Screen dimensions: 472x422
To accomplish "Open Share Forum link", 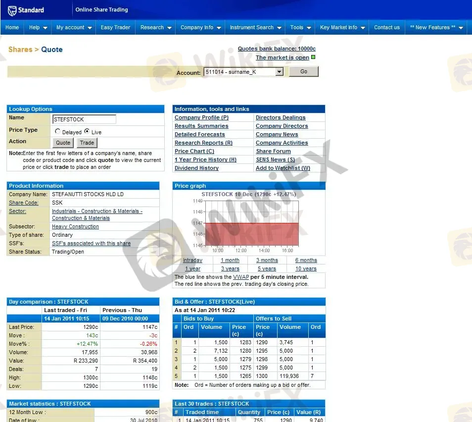I will (x=273, y=151).
